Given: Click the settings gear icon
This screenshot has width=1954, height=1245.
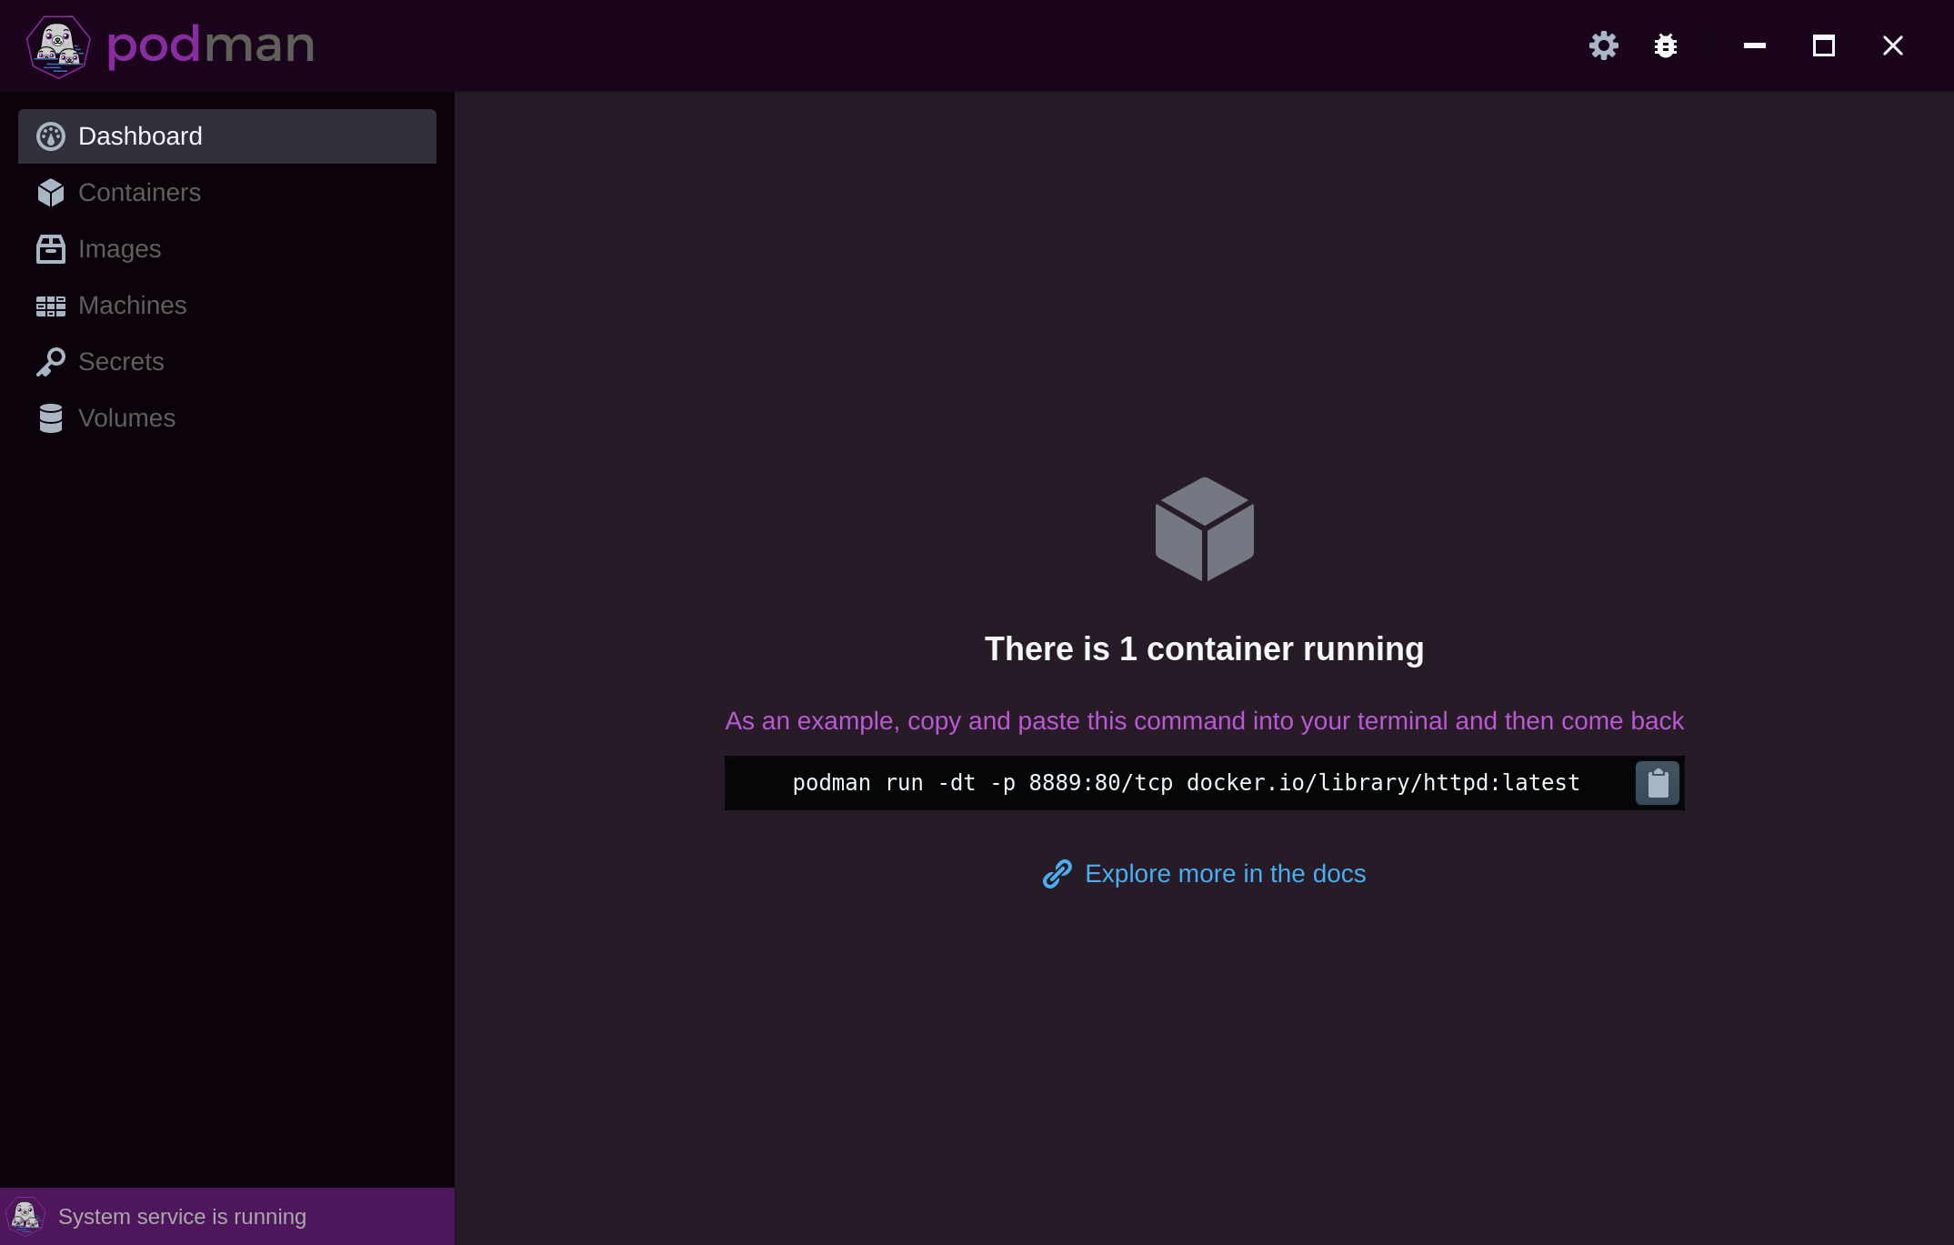Looking at the screenshot, I should tap(1603, 45).
